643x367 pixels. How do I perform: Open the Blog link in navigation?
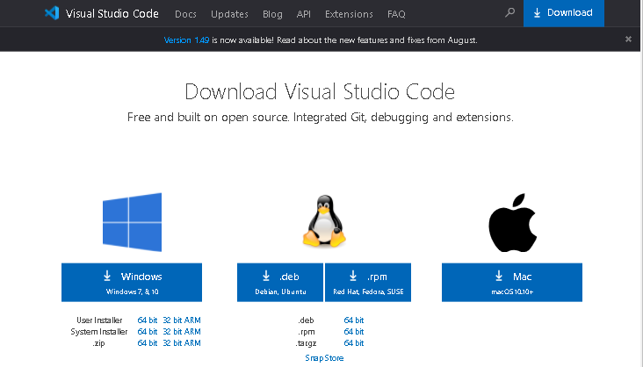tap(272, 14)
